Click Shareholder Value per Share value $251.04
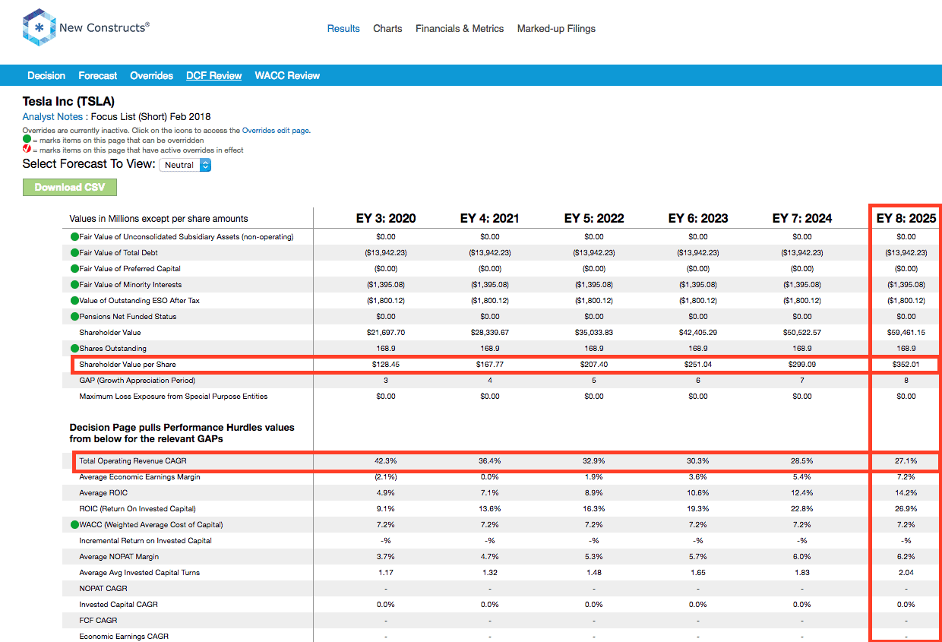 tap(698, 364)
